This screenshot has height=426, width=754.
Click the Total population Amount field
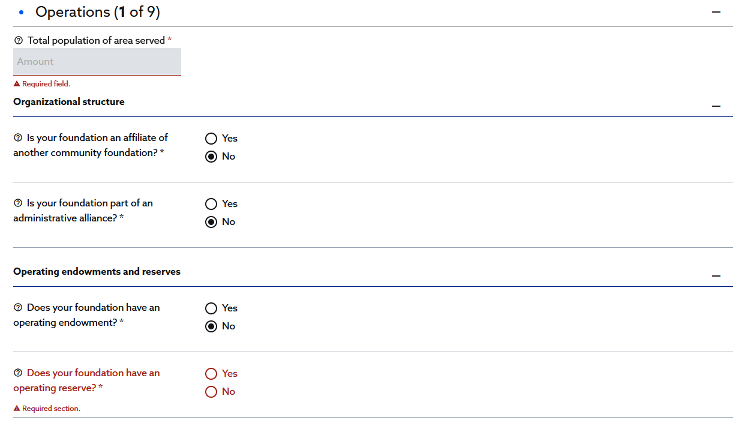point(97,62)
